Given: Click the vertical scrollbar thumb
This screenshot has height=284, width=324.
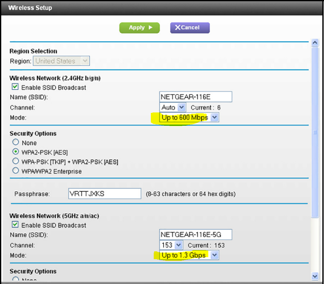Looking at the screenshot, I should (315, 132).
